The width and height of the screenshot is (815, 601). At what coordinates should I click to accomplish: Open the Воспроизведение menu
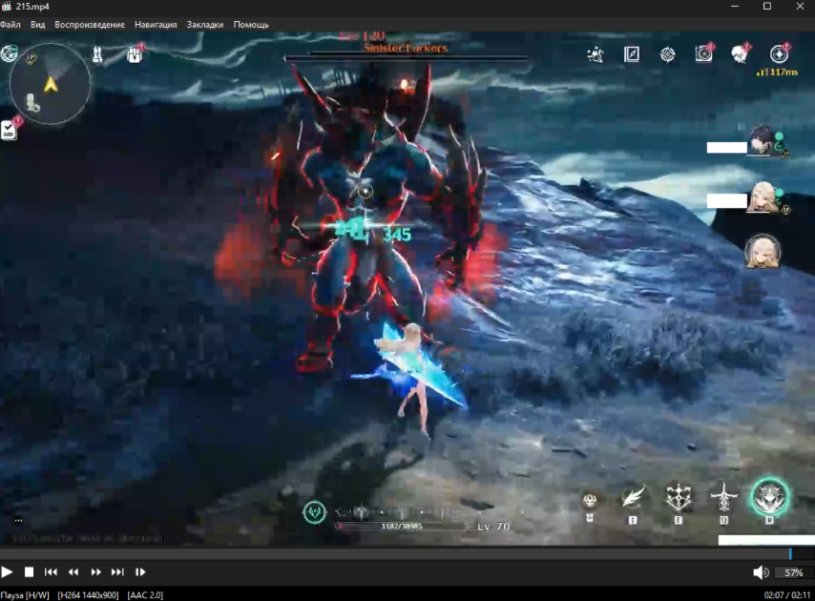point(90,25)
